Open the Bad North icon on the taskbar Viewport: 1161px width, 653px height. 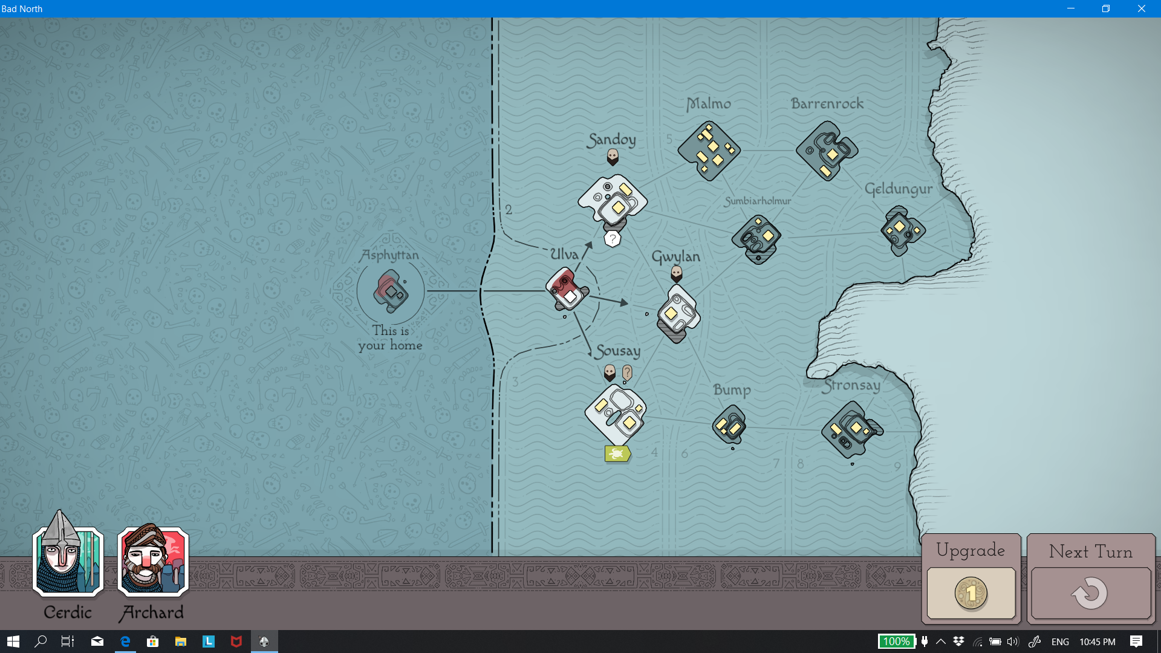(264, 642)
